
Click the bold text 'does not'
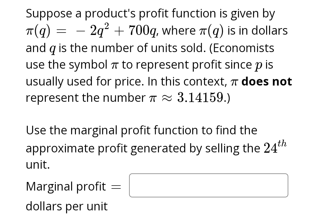point(267,81)
